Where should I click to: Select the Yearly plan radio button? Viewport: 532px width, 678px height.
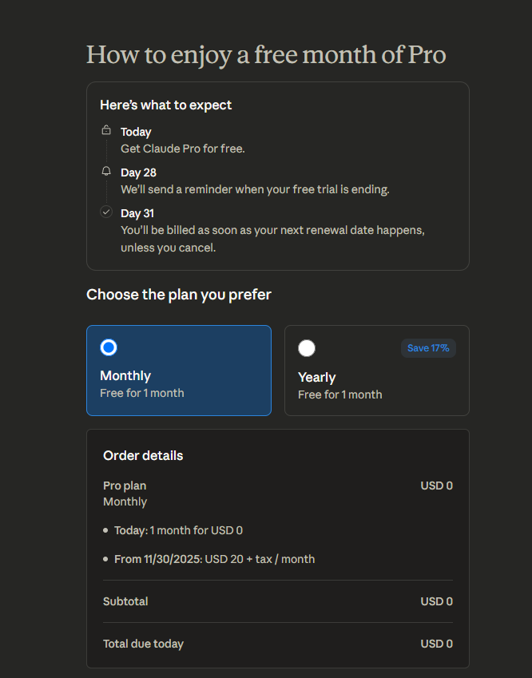tap(307, 348)
